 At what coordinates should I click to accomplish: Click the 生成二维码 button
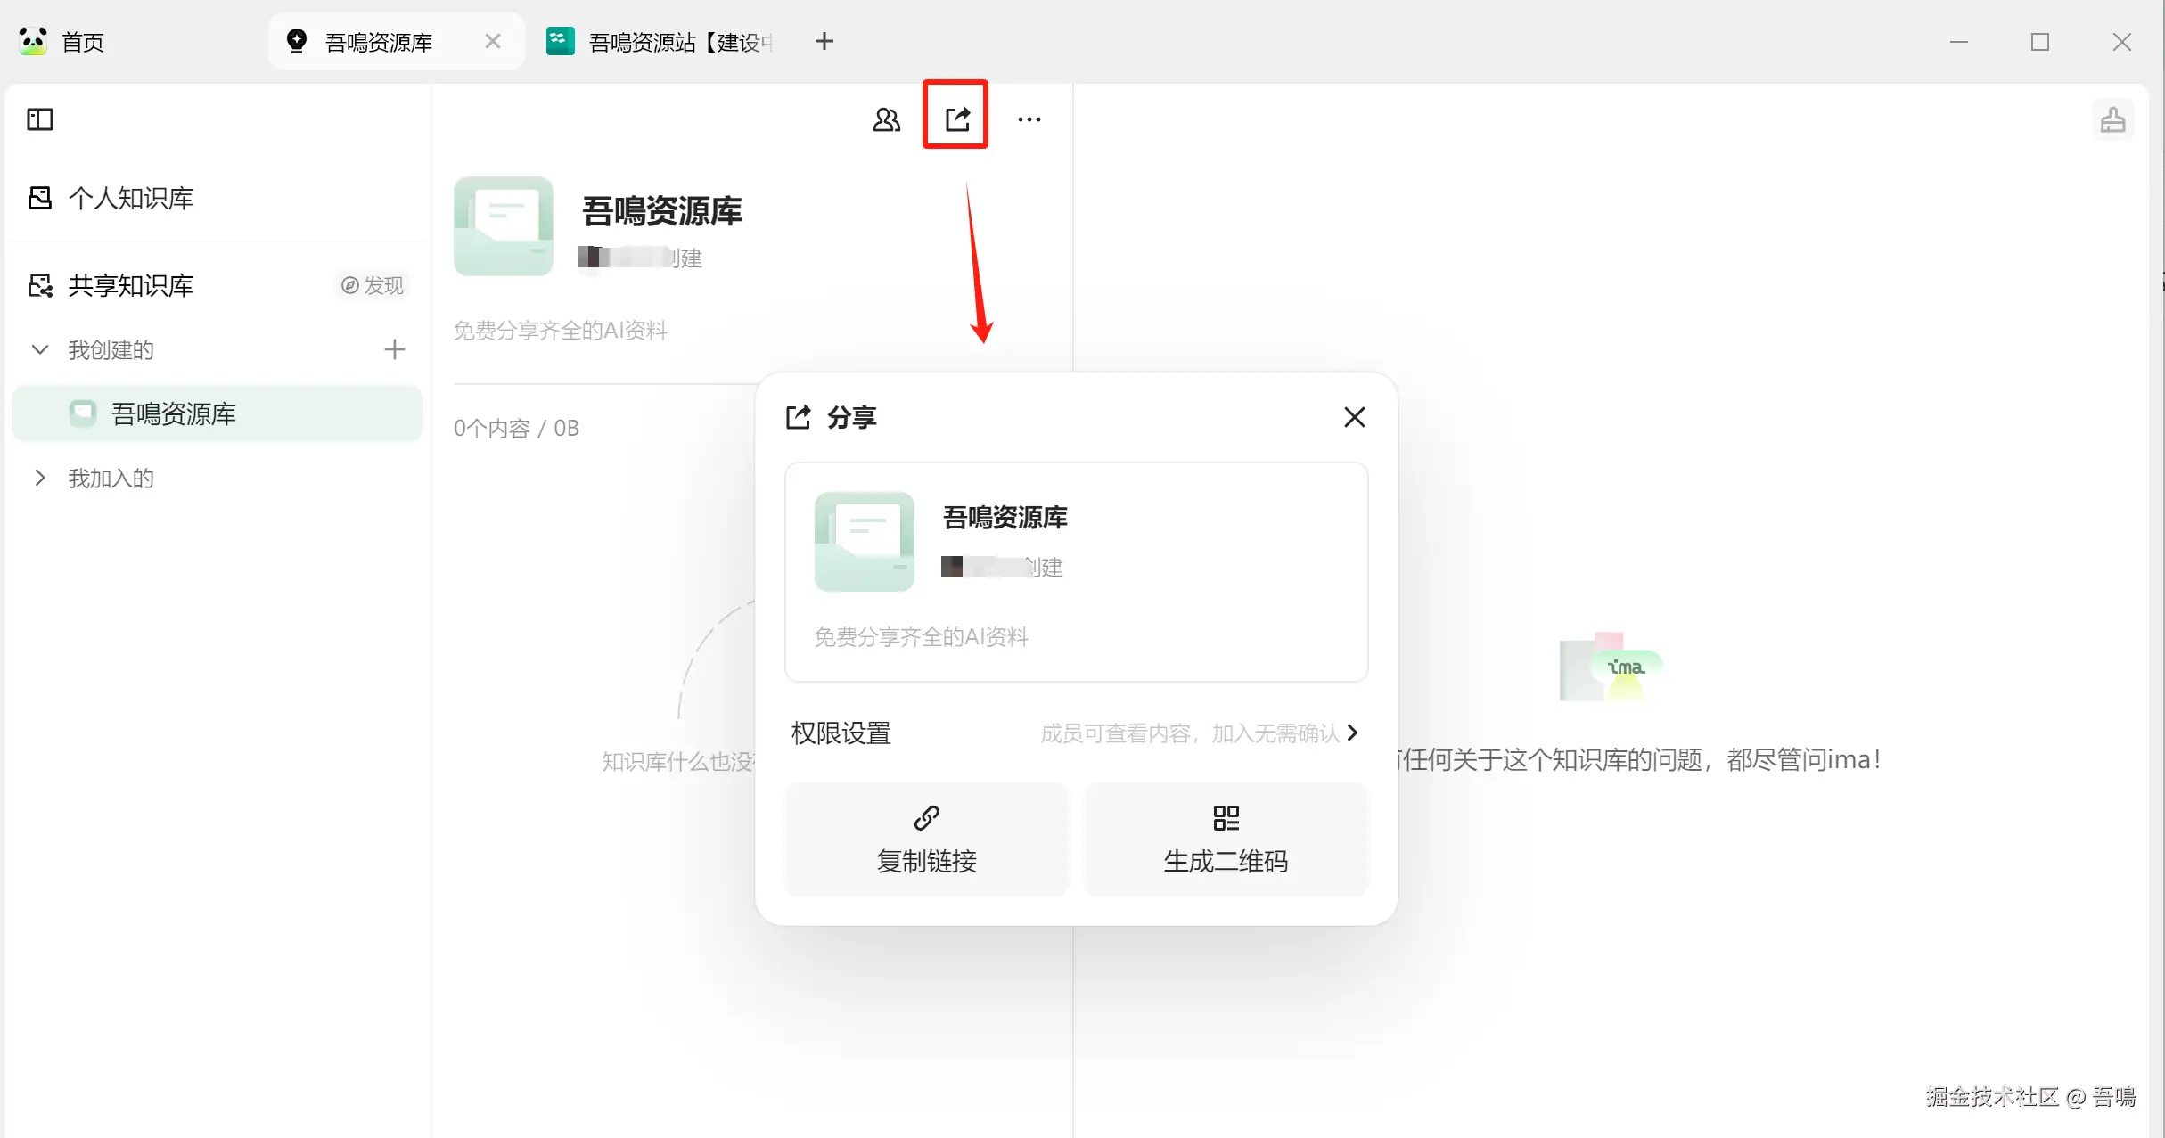(1226, 839)
